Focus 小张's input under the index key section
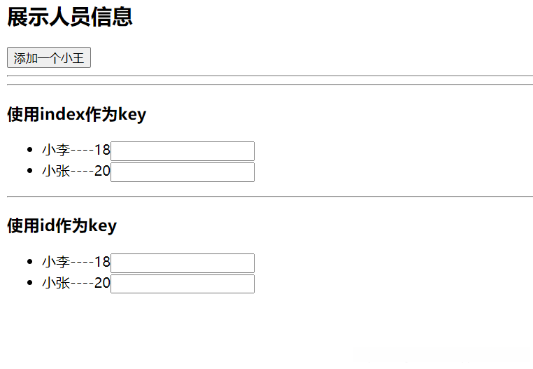 coord(182,172)
